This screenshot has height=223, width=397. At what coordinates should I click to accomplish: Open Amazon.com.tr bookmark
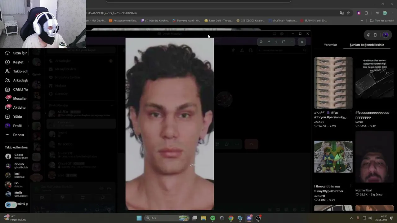coord(123,21)
